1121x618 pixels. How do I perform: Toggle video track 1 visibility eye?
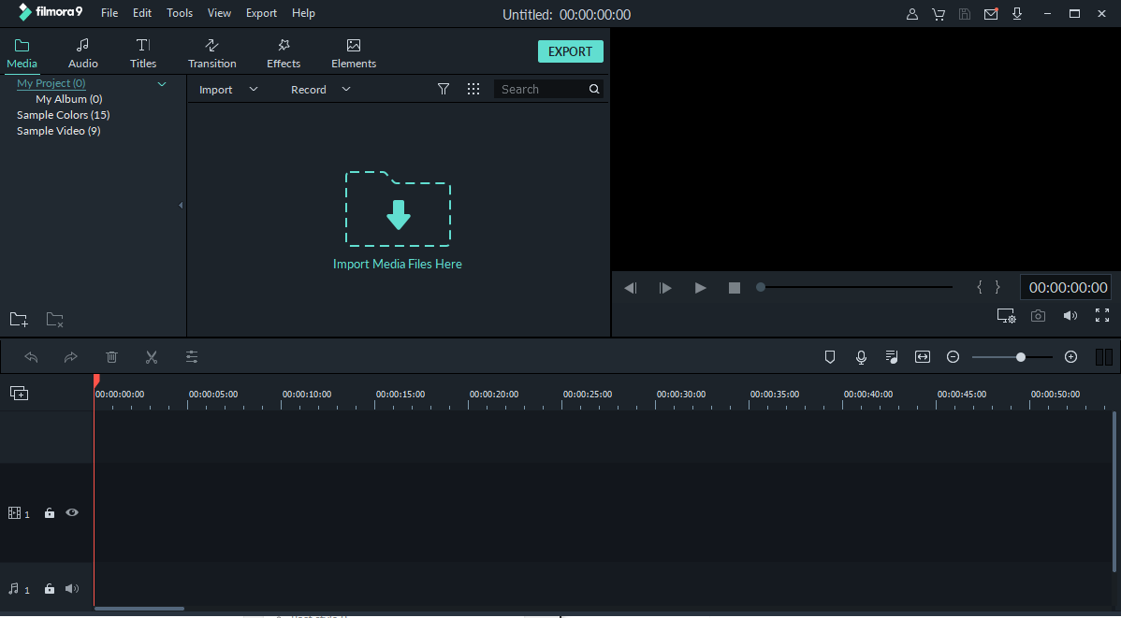pyautogui.click(x=72, y=512)
